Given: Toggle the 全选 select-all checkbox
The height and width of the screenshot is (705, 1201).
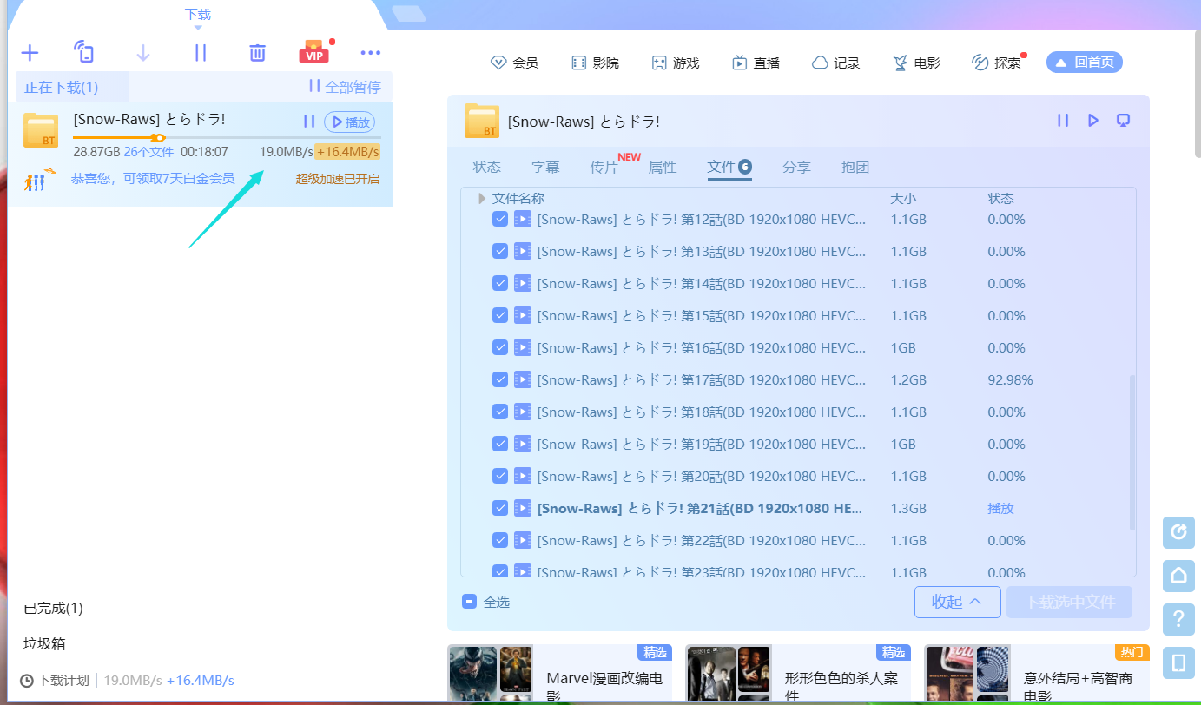Looking at the screenshot, I should click(x=470, y=602).
